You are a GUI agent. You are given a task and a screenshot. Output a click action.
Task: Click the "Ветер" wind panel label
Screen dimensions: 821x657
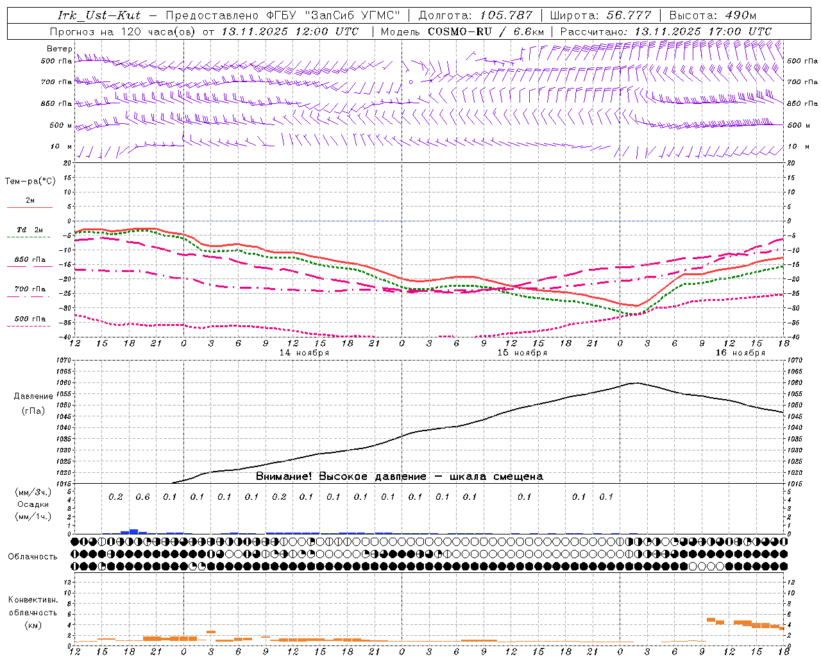click(59, 49)
